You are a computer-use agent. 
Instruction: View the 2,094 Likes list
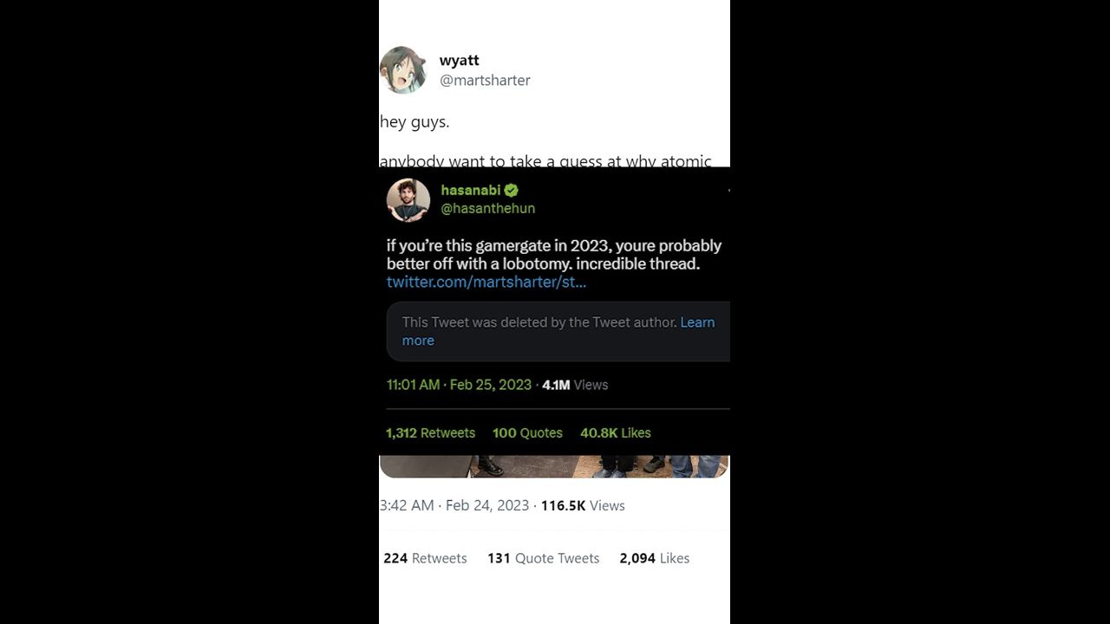click(654, 559)
